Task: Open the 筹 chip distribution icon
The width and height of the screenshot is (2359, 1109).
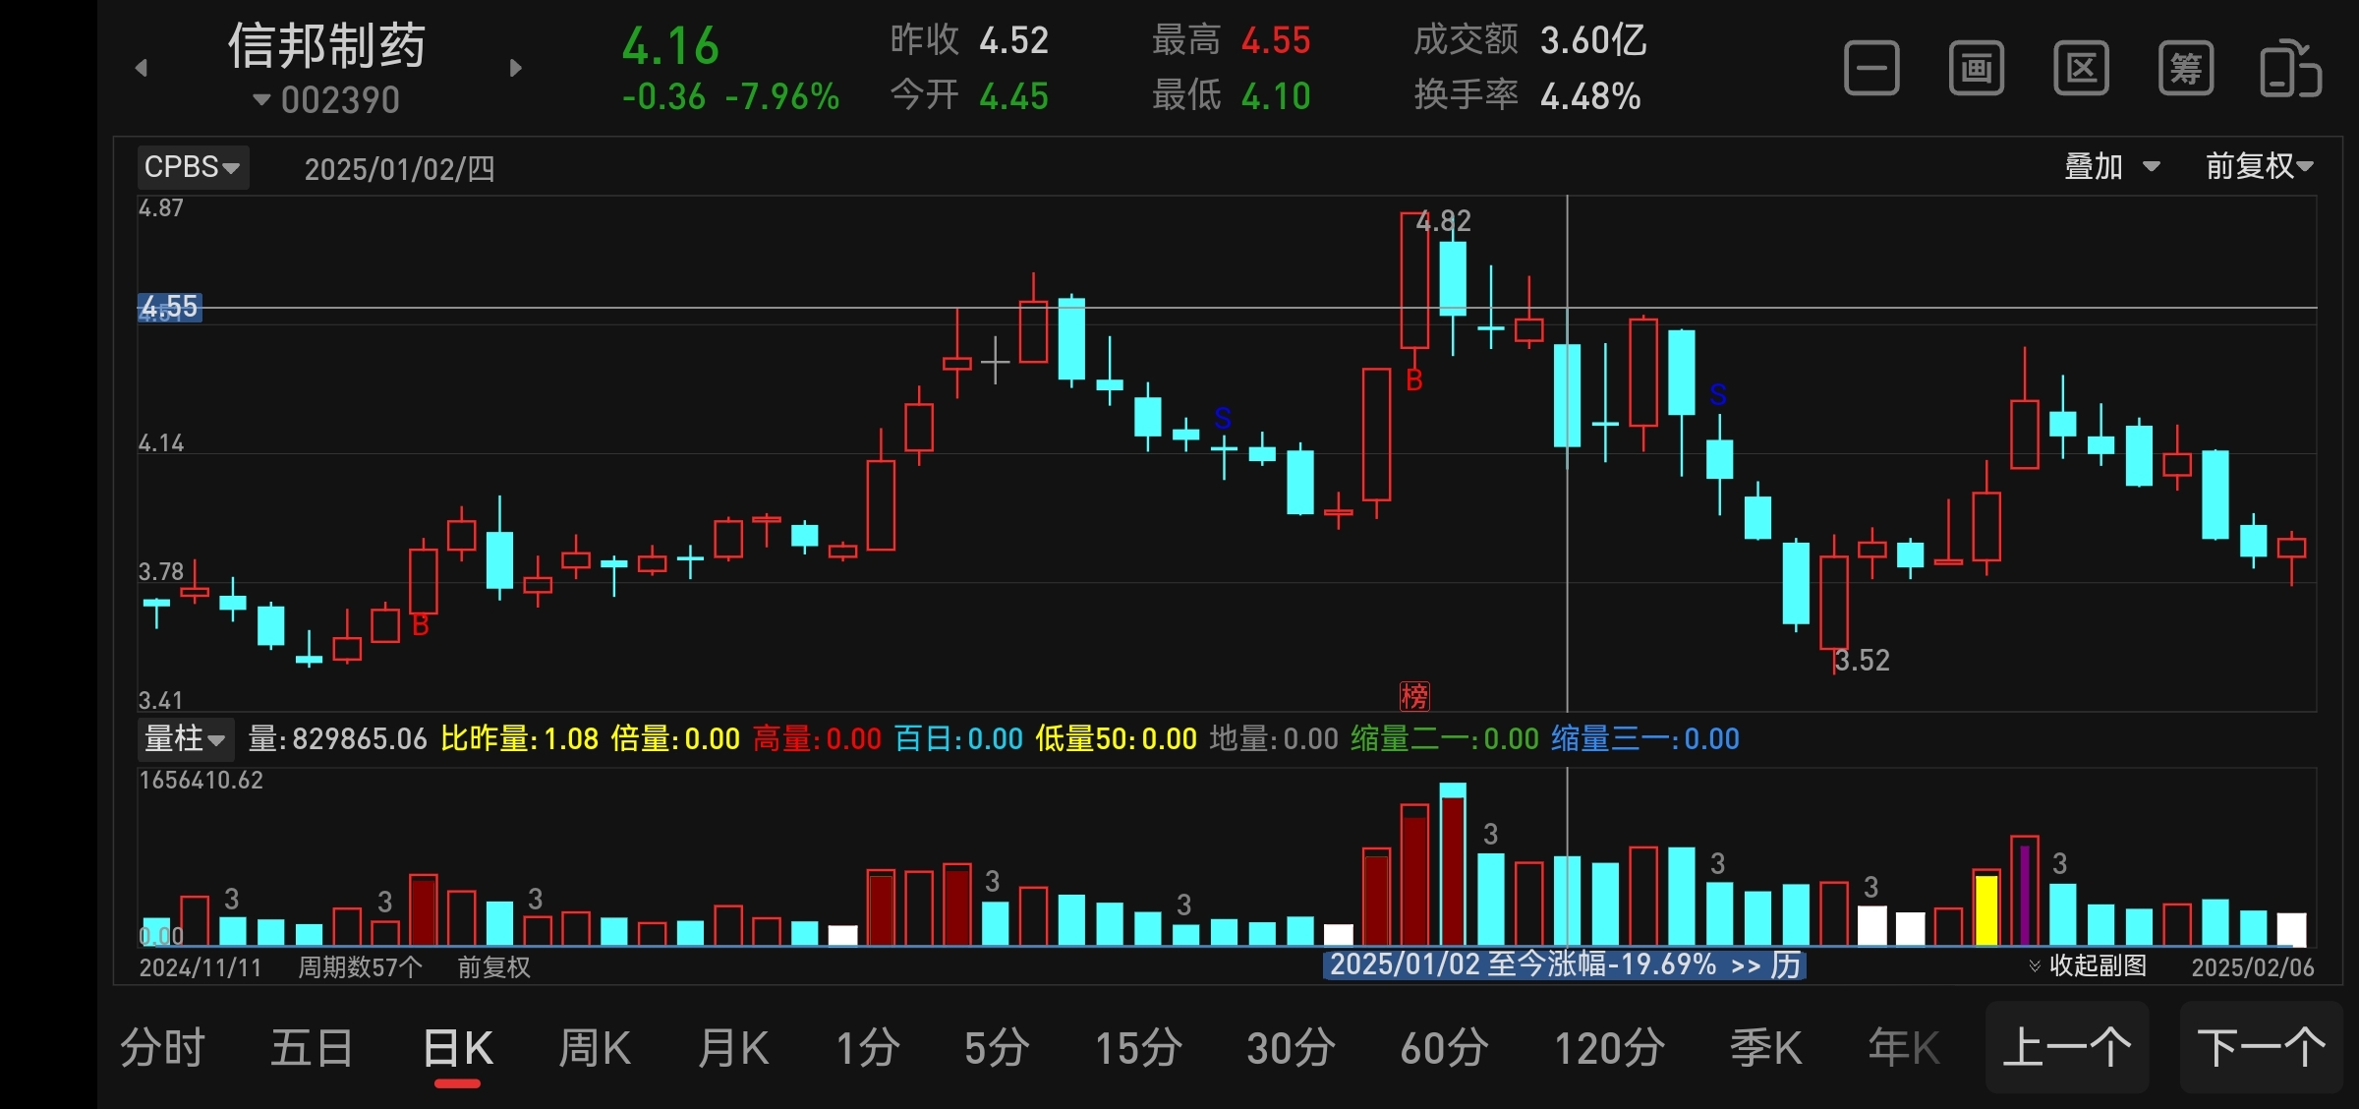Action: click(x=2186, y=69)
